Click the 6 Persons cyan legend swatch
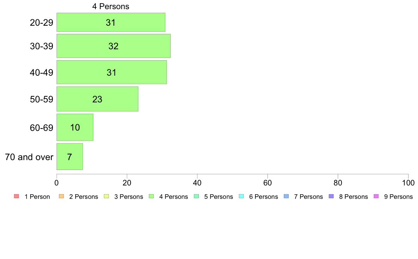 [x=241, y=196]
